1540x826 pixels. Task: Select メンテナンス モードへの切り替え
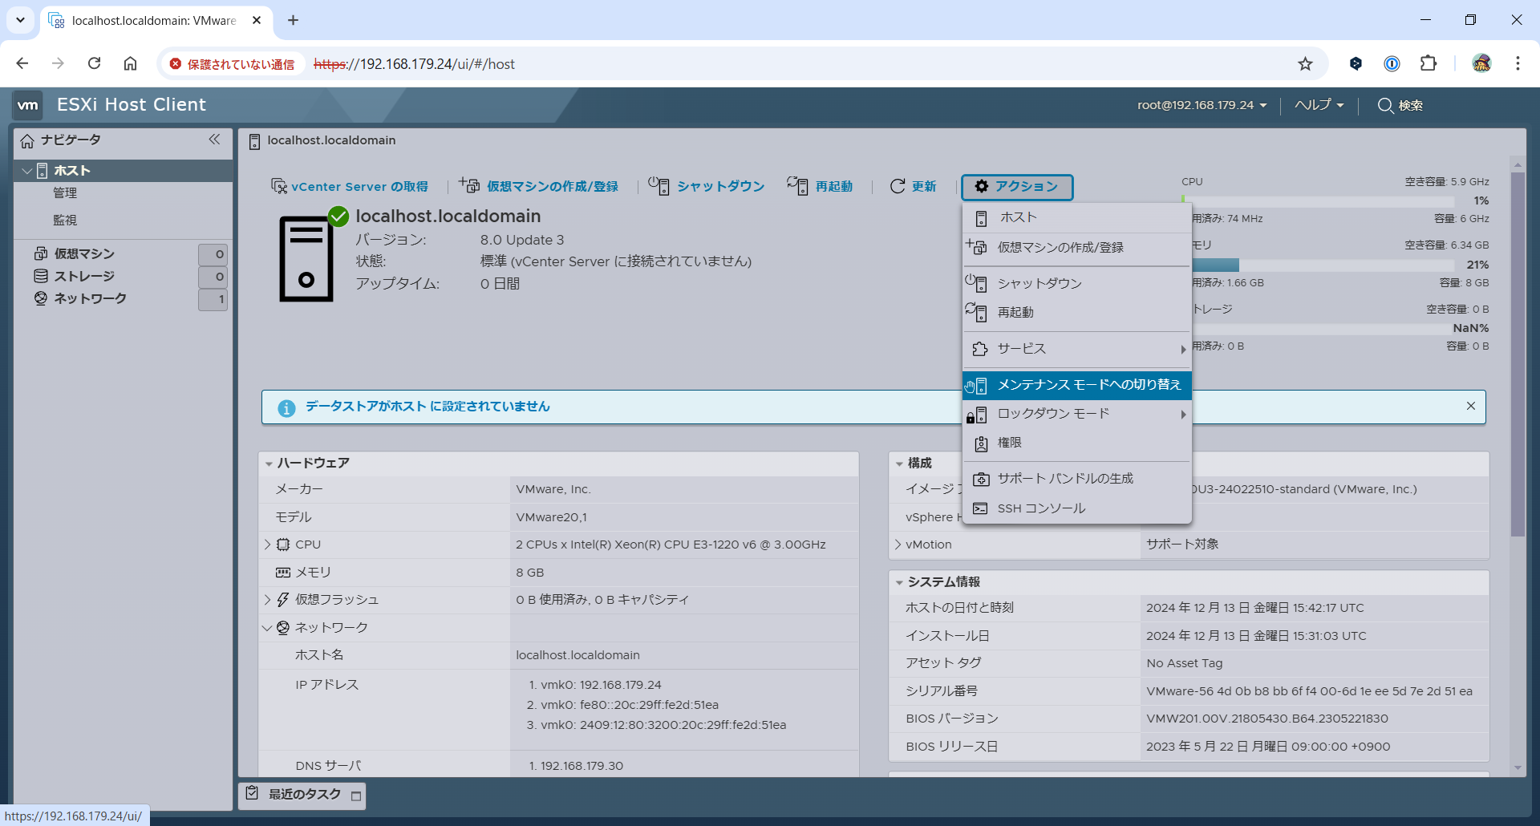(x=1077, y=385)
